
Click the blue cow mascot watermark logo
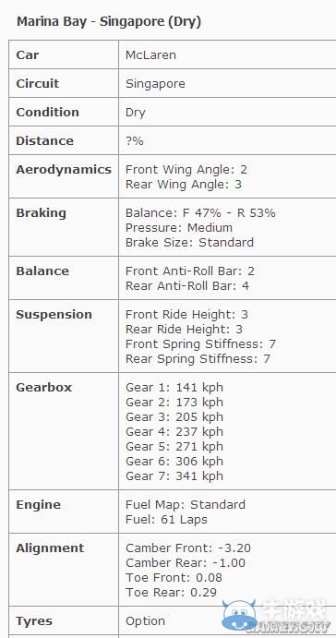(240, 615)
